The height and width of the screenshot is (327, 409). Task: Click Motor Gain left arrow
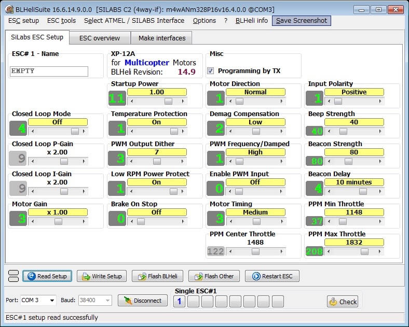click(x=33, y=222)
